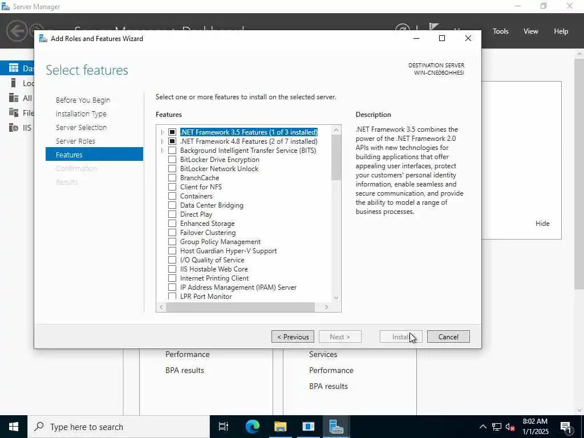Select All Servers icon in Server Manager sidebar
Screen dimensions: 584x438
[14, 98]
